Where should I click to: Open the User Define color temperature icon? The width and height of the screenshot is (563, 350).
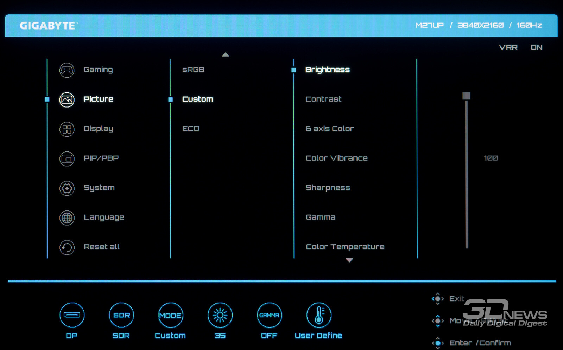pos(318,315)
